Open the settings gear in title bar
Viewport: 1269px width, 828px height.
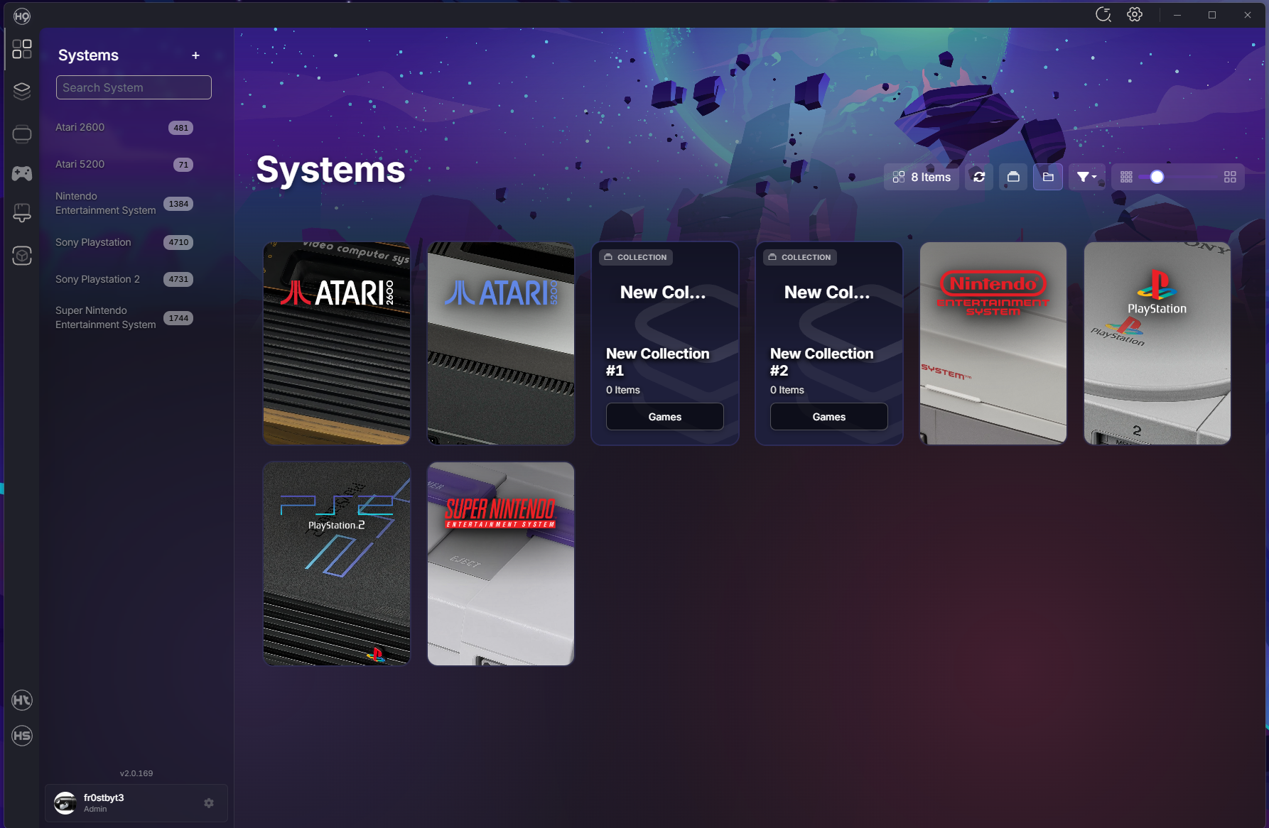[x=1135, y=15]
